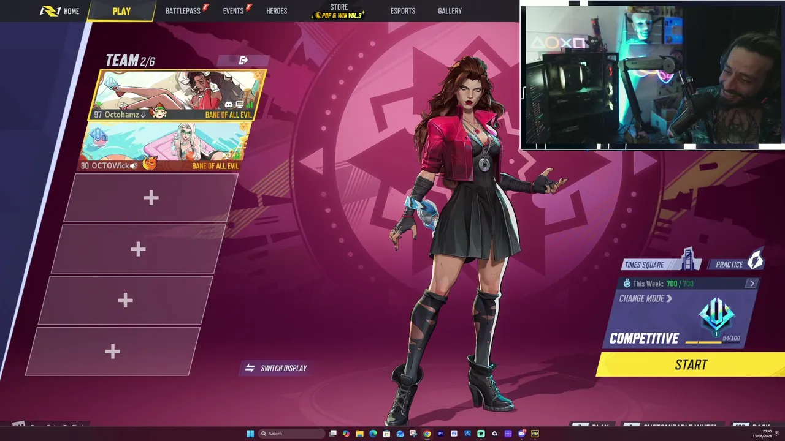Invite player to third empty team slot

[x=125, y=300]
